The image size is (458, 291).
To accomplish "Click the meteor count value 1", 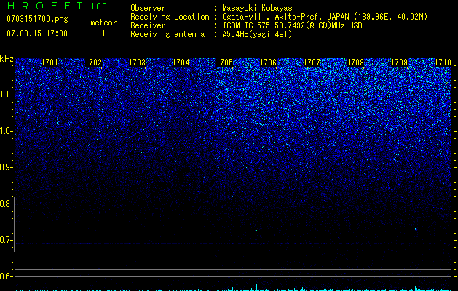I will tap(103, 33).
